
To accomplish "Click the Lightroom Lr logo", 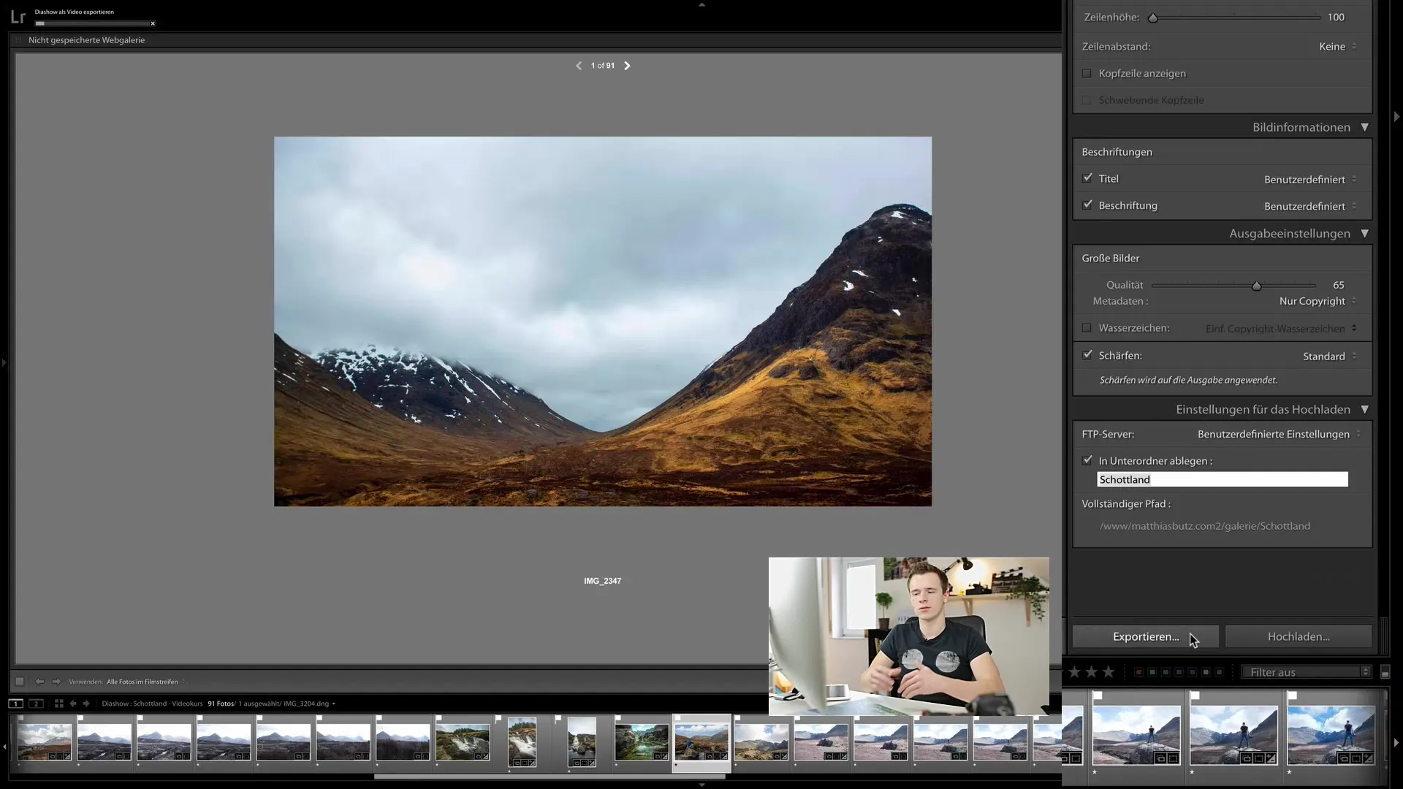I will coord(18,17).
